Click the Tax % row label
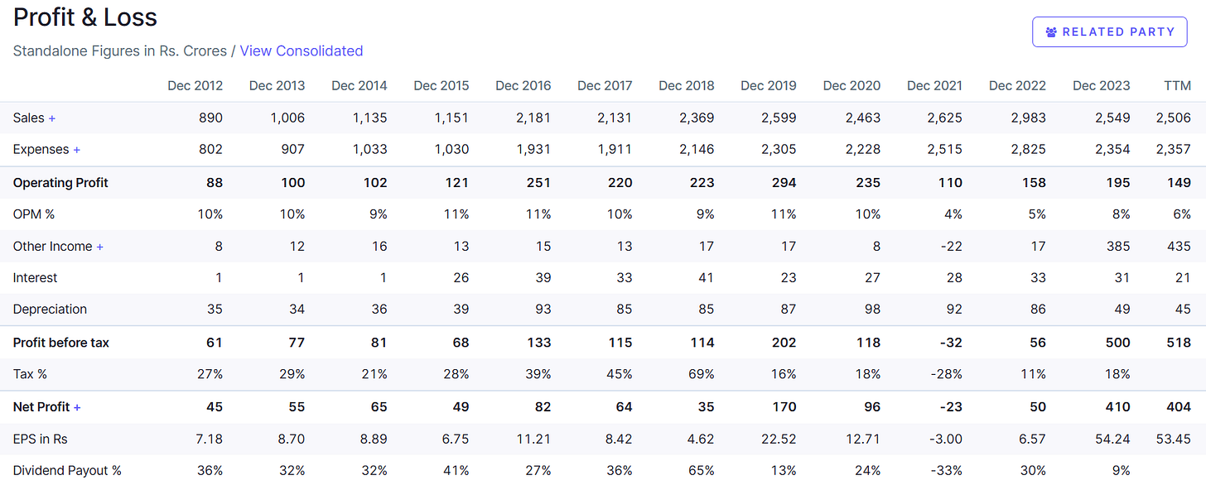 30,374
